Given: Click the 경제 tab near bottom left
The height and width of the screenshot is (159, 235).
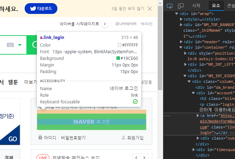Looking at the screenshot, I should pyautogui.click(x=9, y=157).
